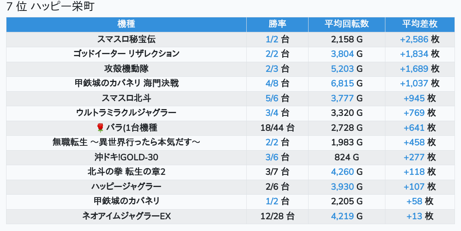Click the 機種 column header
This screenshot has height=231, width=461.
point(126,24)
